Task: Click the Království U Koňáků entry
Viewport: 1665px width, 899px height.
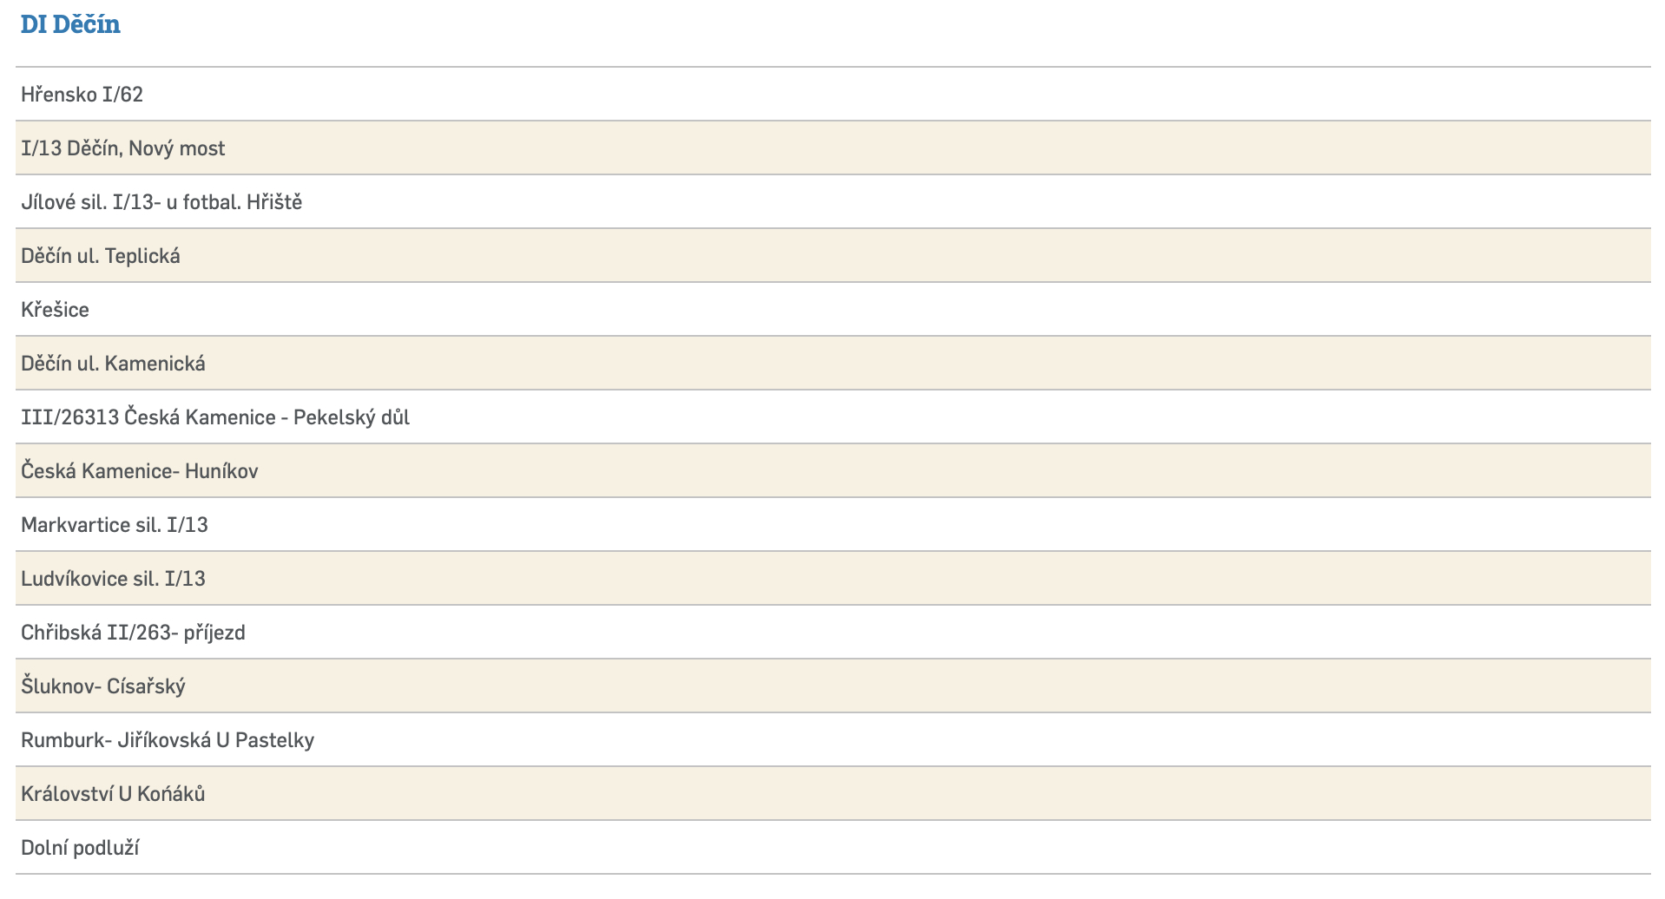Action: [x=114, y=794]
